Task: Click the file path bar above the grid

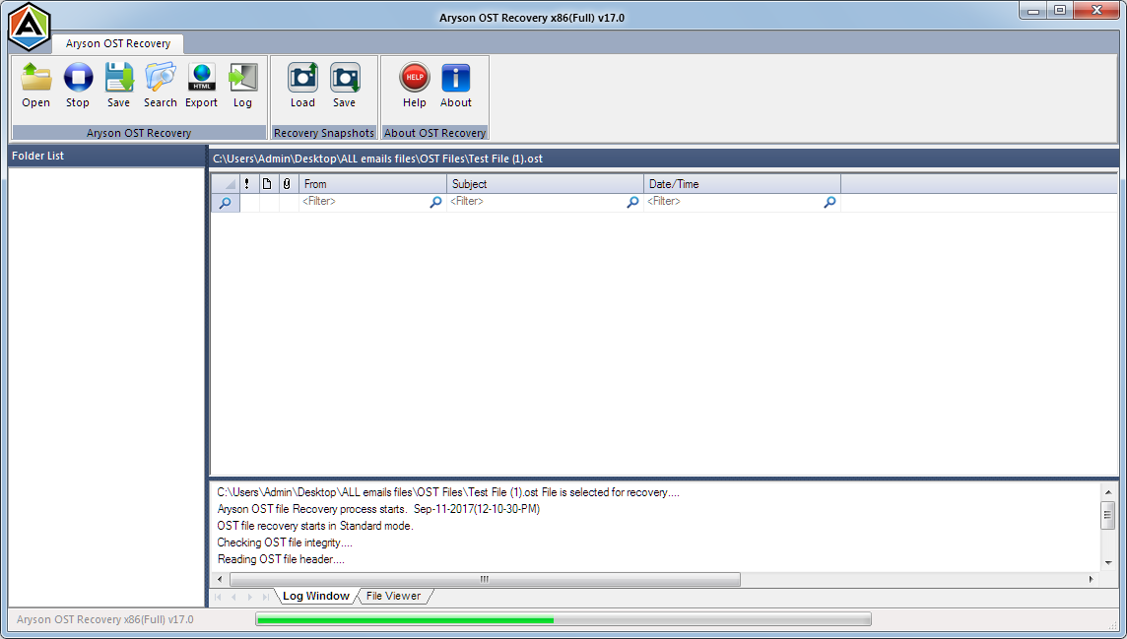Action: [664, 159]
